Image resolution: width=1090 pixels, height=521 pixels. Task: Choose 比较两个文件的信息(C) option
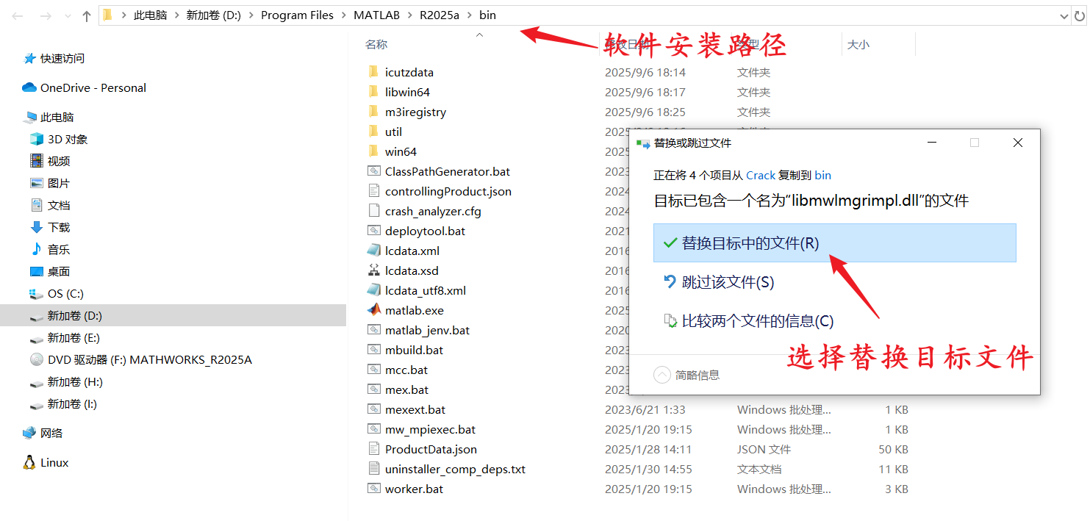point(834,321)
